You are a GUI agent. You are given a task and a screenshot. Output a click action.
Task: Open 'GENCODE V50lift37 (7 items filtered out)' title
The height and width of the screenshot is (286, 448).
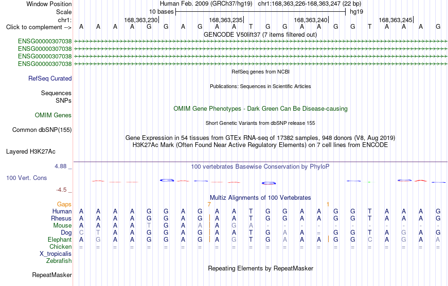pos(260,34)
